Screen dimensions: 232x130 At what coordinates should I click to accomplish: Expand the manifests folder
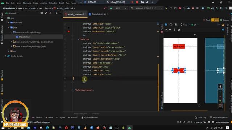tap(8, 23)
